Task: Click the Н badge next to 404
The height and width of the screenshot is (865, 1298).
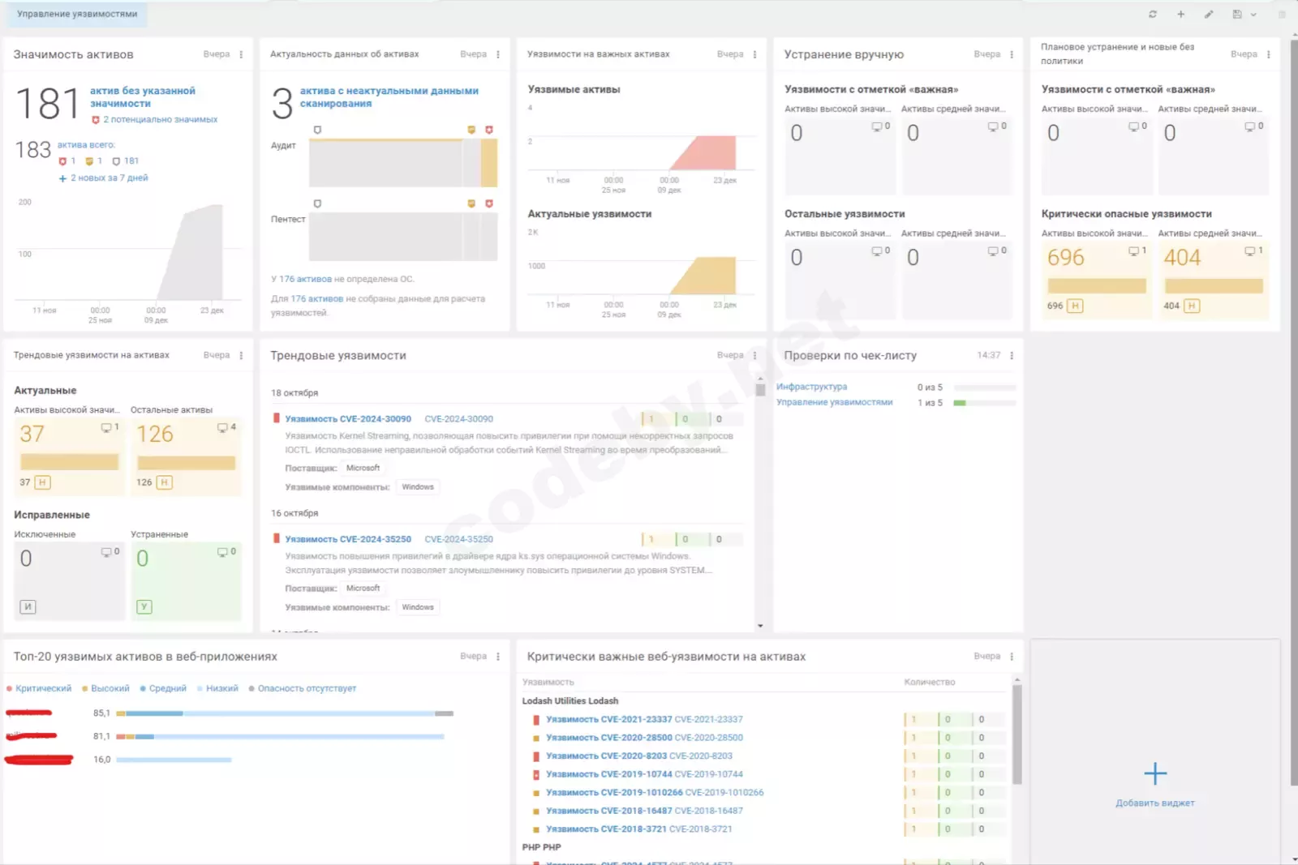Action: [x=1192, y=306]
